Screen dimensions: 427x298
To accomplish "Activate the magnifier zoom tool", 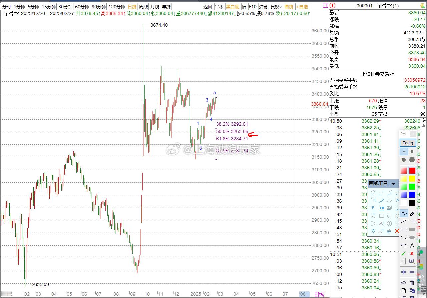I will (412, 262).
